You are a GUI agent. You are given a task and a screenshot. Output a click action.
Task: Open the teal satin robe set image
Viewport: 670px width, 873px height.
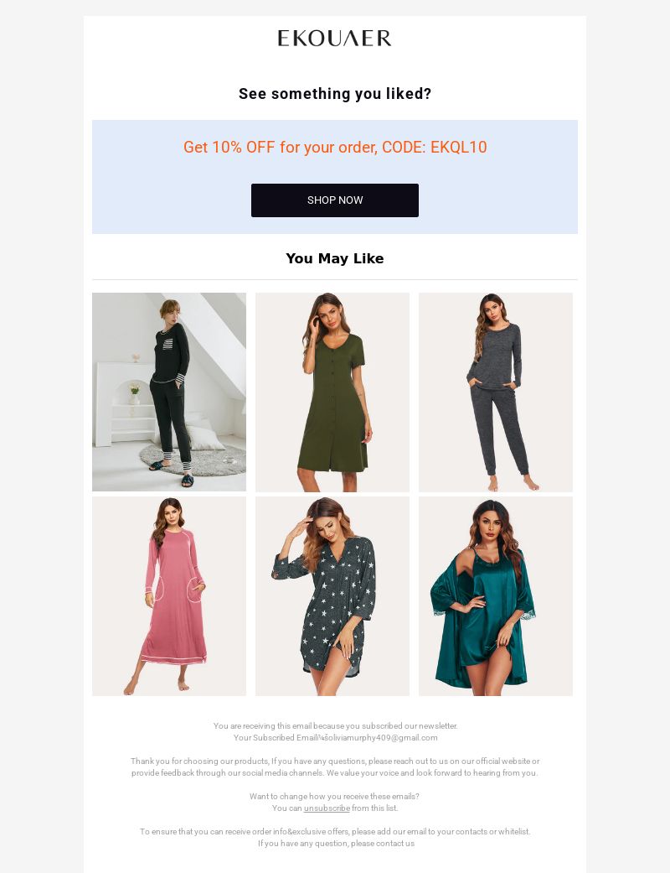496,595
